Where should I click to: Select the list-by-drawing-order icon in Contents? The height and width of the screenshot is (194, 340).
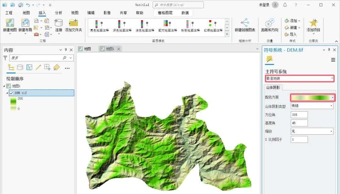click(x=11, y=68)
